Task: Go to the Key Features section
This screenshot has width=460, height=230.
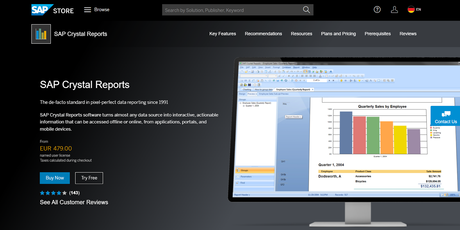Action: [x=223, y=34]
